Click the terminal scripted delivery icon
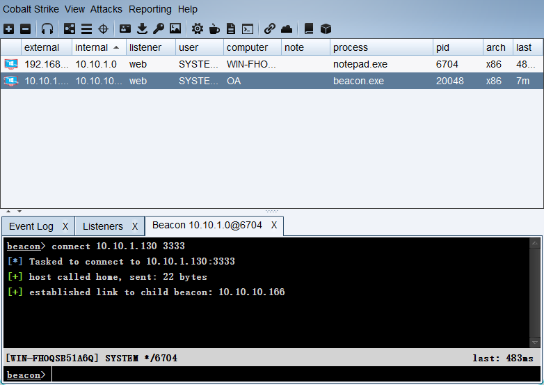This screenshot has width=544, height=385. (x=248, y=29)
